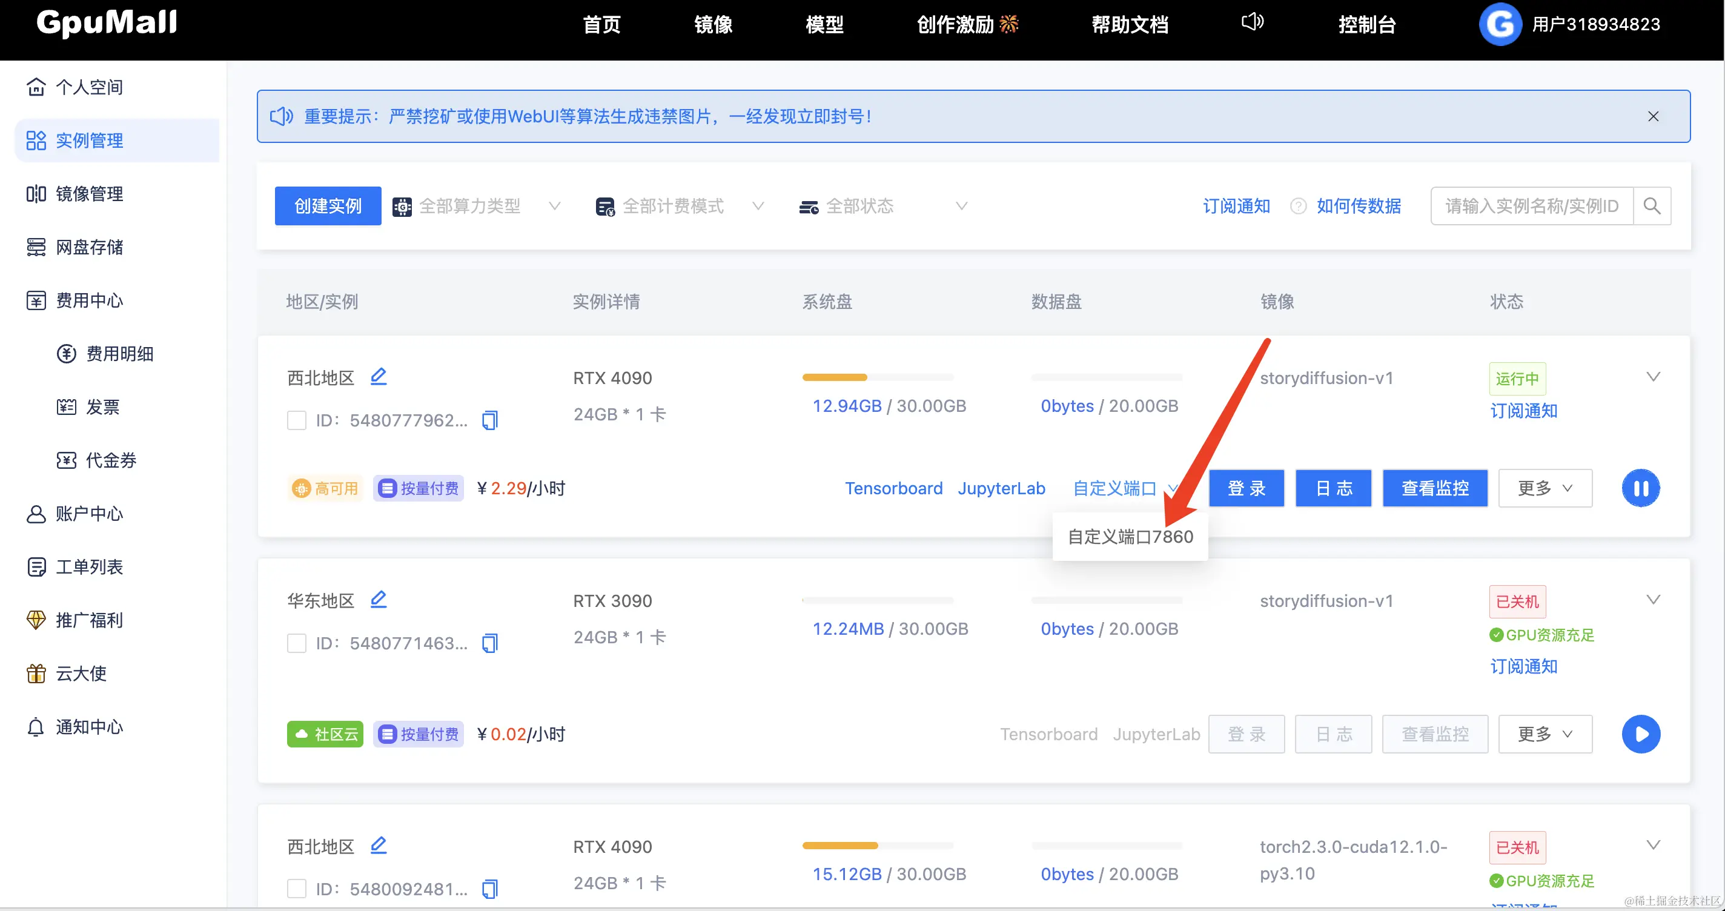Click 创建实例 button
The height and width of the screenshot is (911, 1725).
[x=328, y=206]
